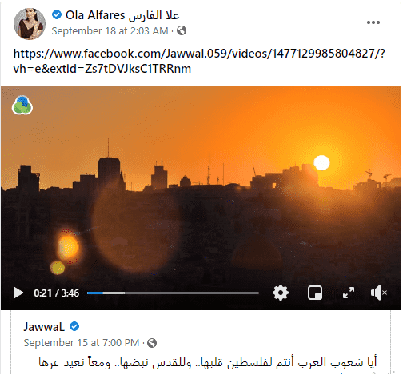Click the globe icon beside JawwaL post date
Screen dimensions: 403x379
tap(153, 344)
